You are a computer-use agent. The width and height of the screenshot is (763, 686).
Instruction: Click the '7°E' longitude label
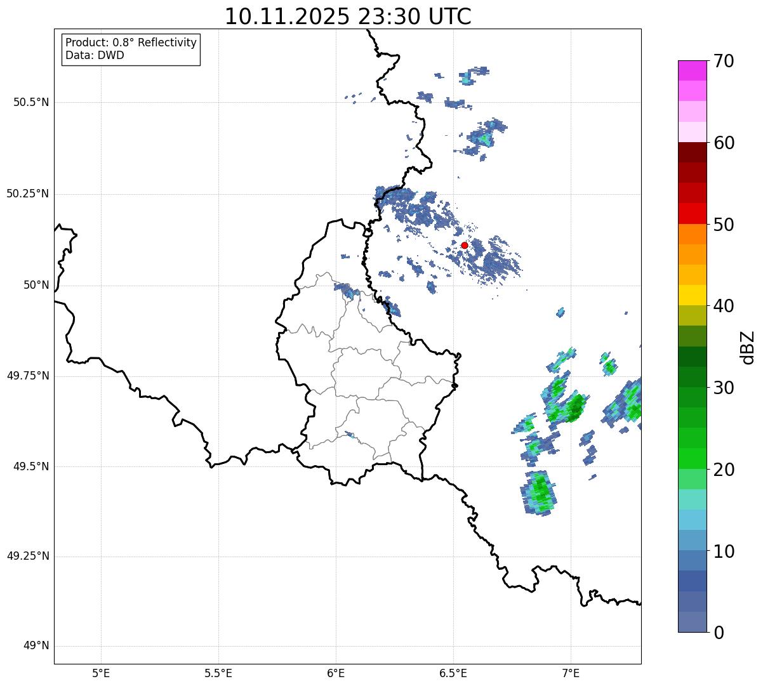(x=571, y=673)
